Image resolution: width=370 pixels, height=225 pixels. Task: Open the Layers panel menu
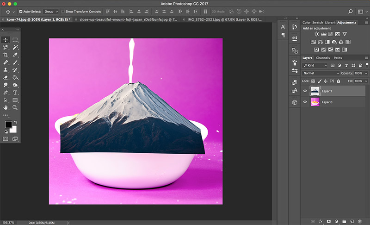point(366,58)
